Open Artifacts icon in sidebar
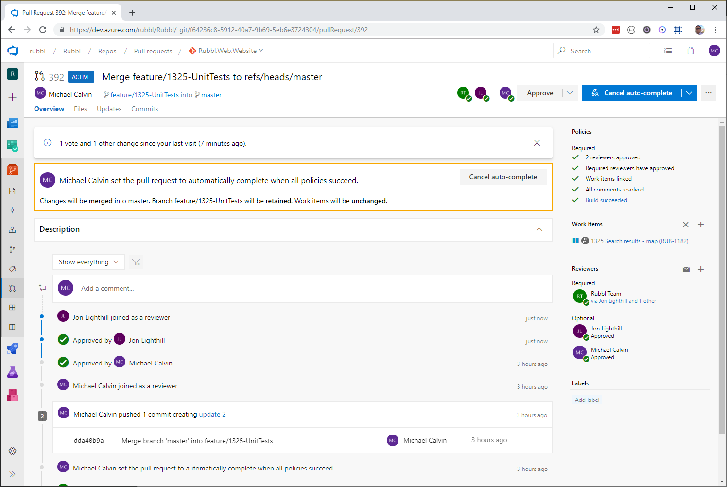The width and height of the screenshot is (727, 487). point(13,395)
